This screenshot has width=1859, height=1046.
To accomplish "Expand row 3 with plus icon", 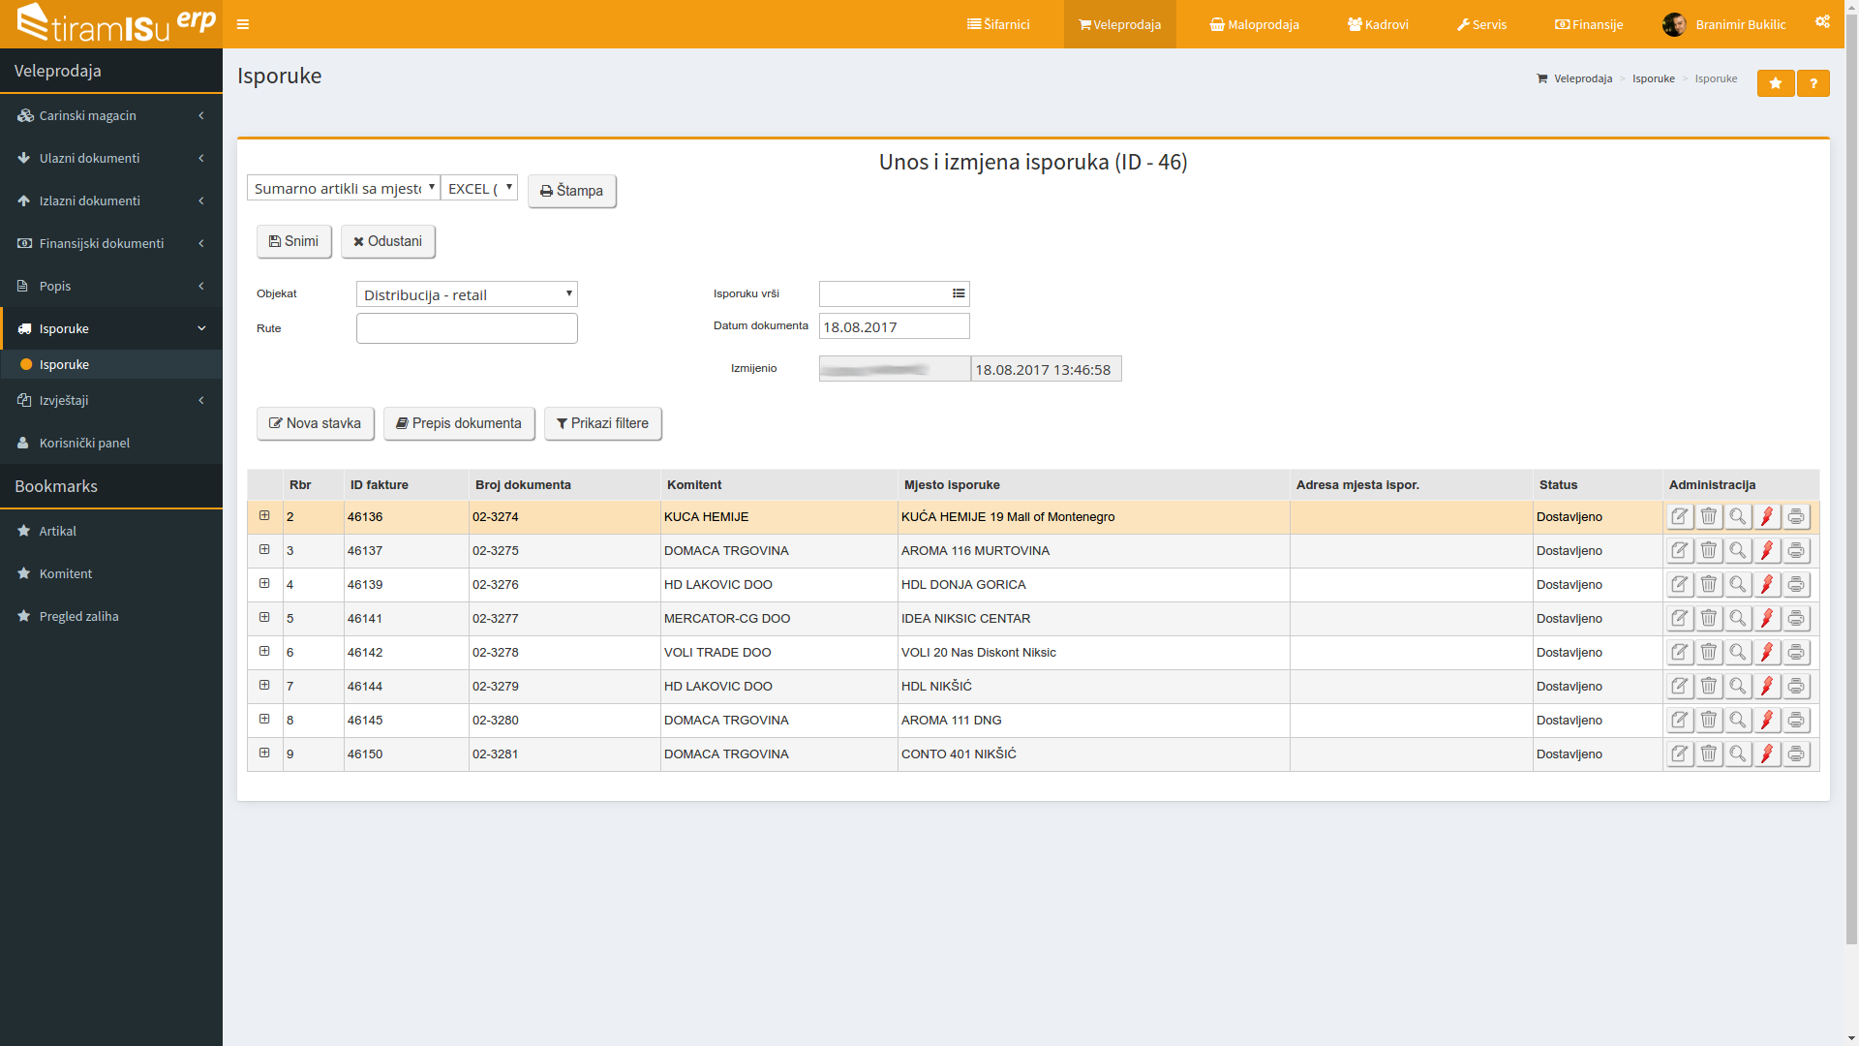I will [x=264, y=550].
